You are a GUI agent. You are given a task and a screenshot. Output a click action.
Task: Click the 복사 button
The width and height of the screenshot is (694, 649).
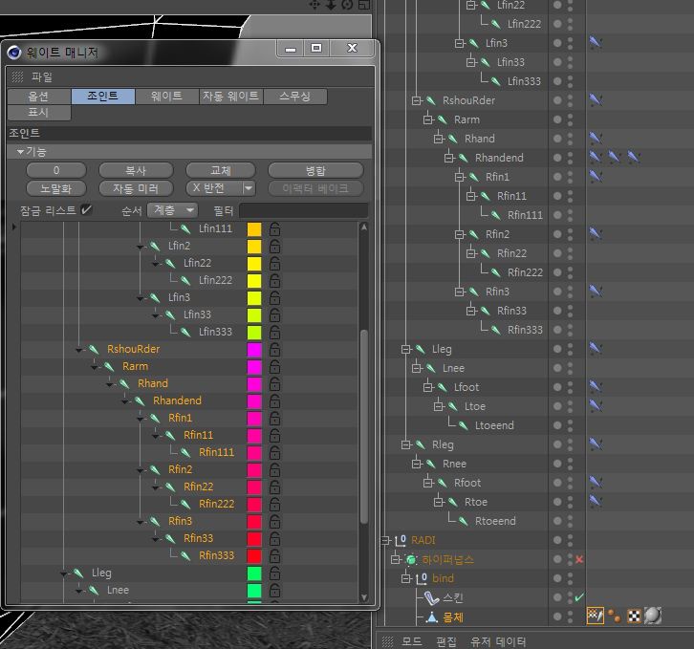tap(136, 170)
